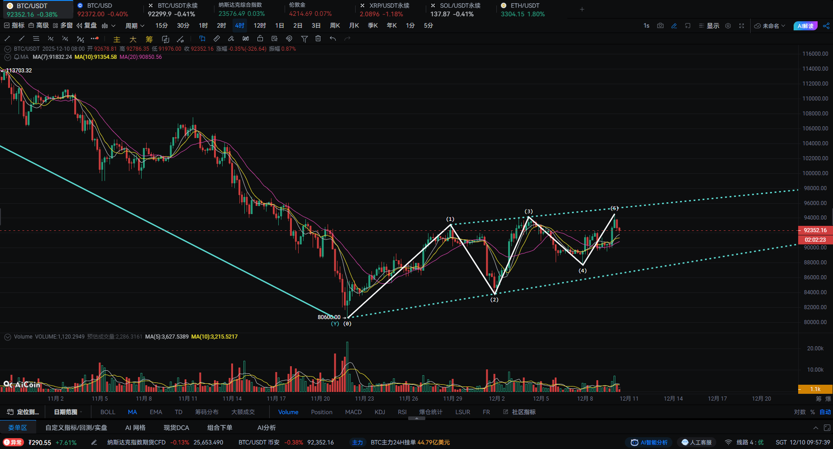Toggle the RSI sub-indicator
Viewport: 833px width, 449px height.
coord(402,412)
